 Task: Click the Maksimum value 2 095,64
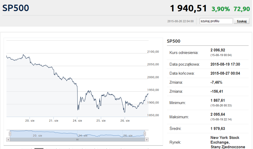217,115
